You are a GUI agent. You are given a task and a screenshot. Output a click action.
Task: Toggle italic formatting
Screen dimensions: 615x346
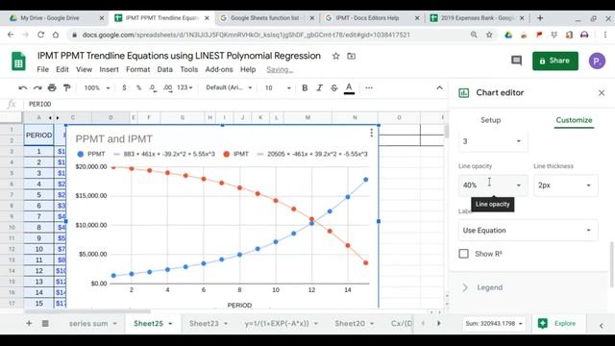(319, 87)
